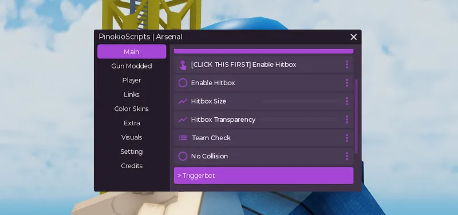Open the Links tab

[132, 94]
